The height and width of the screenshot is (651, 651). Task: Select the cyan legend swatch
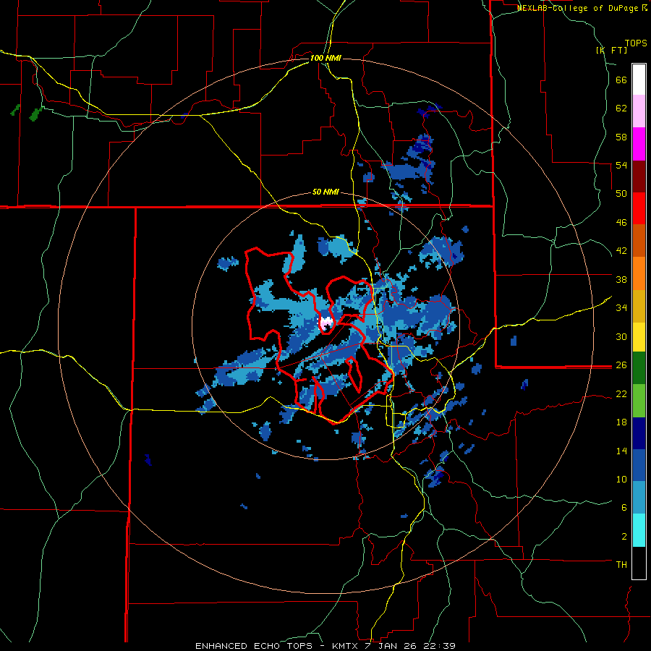[639, 530]
